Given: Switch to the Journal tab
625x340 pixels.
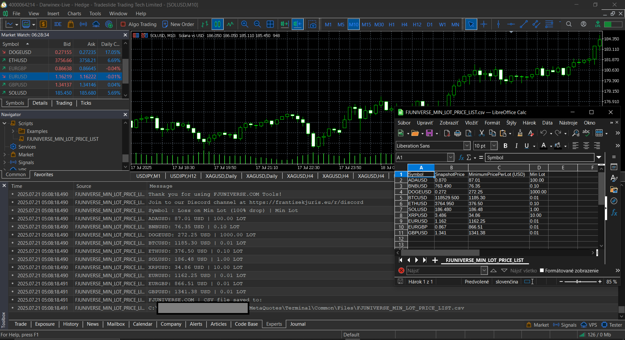Looking at the screenshot, I should [x=298, y=324].
